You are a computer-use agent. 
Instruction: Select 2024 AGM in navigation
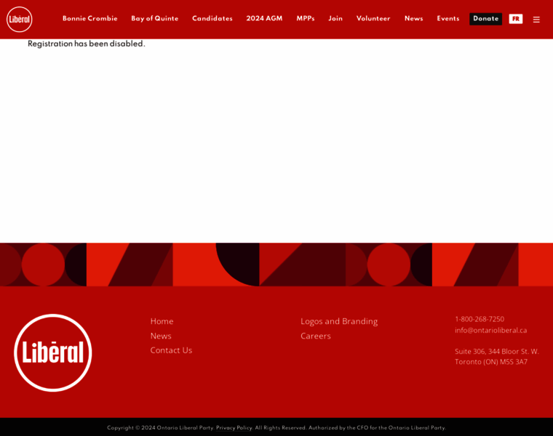coord(264,19)
